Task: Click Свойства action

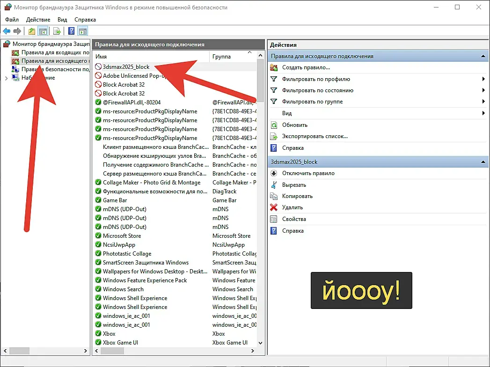Action: (294, 219)
